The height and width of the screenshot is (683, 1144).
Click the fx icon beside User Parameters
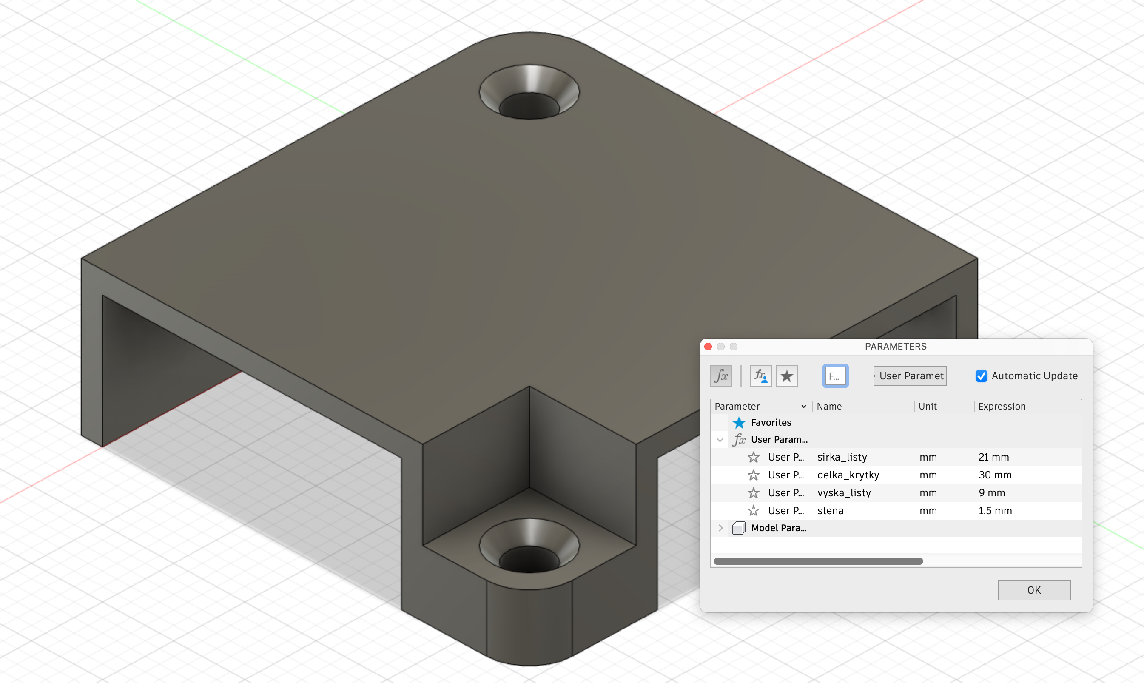[x=740, y=440]
